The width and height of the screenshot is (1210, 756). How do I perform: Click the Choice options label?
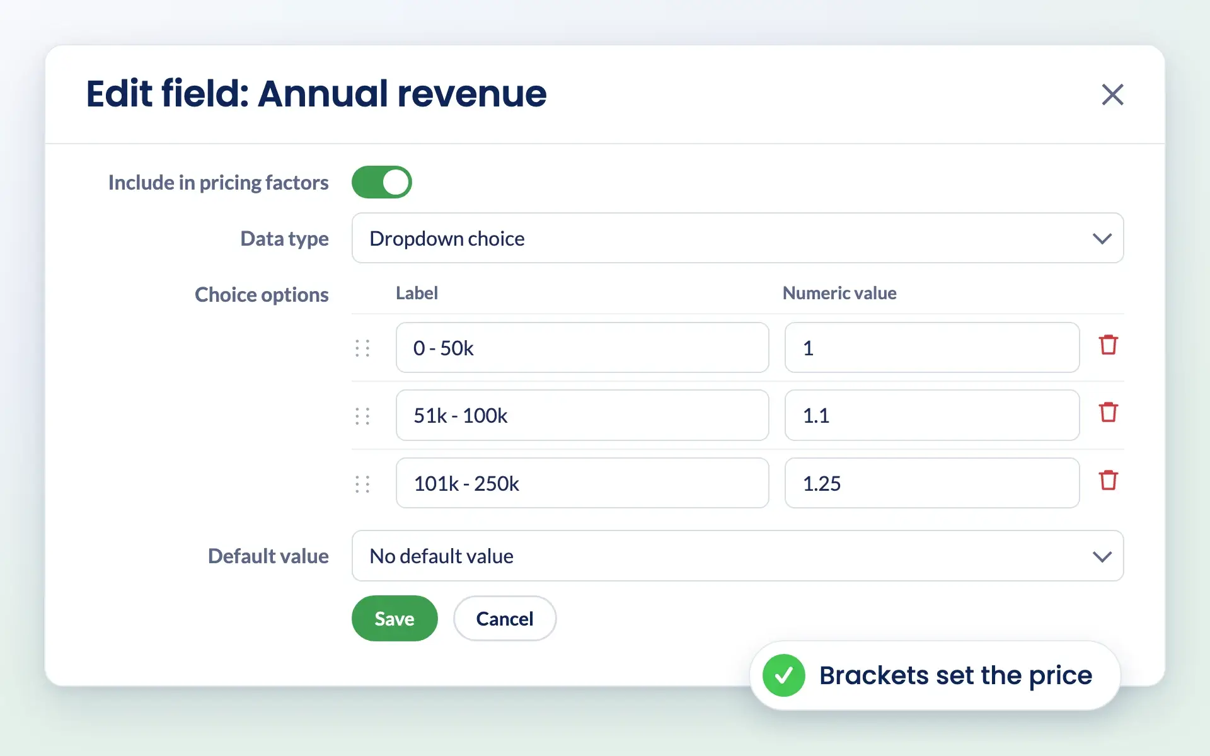[262, 295]
